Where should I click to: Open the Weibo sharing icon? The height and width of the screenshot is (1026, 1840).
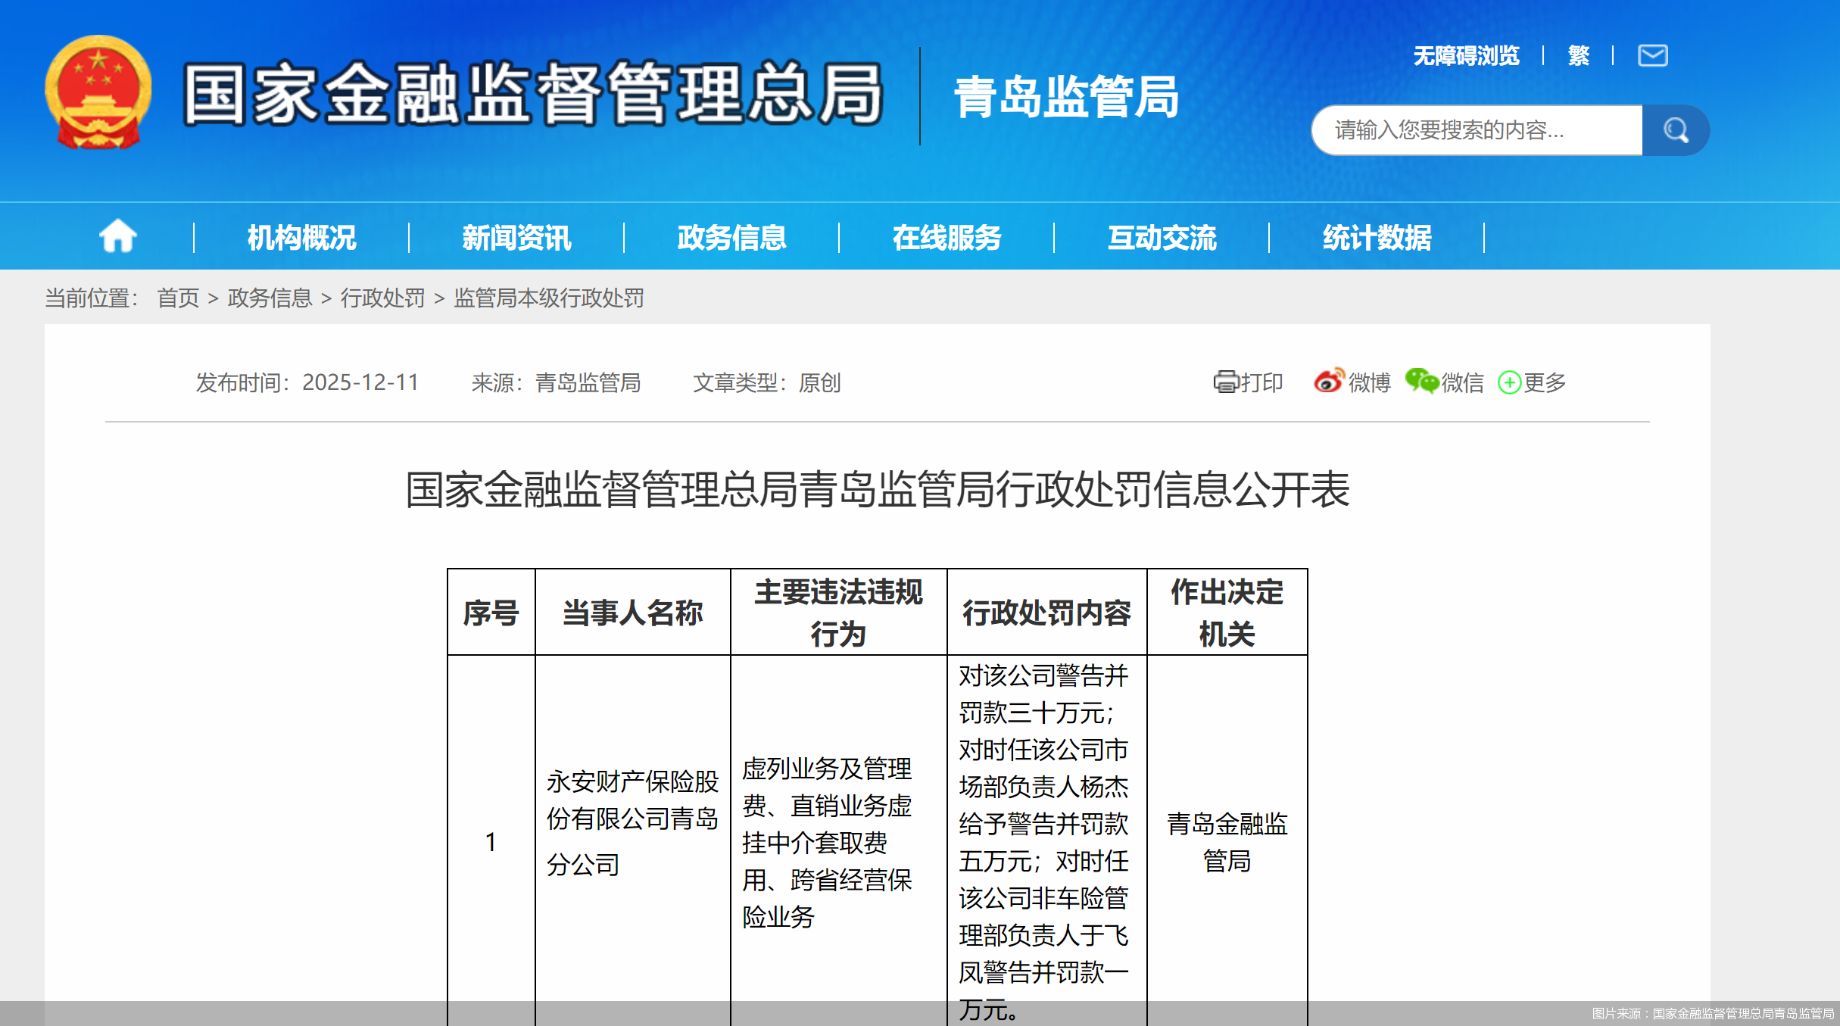(x=1330, y=382)
